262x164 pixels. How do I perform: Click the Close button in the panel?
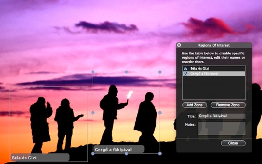point(233,143)
